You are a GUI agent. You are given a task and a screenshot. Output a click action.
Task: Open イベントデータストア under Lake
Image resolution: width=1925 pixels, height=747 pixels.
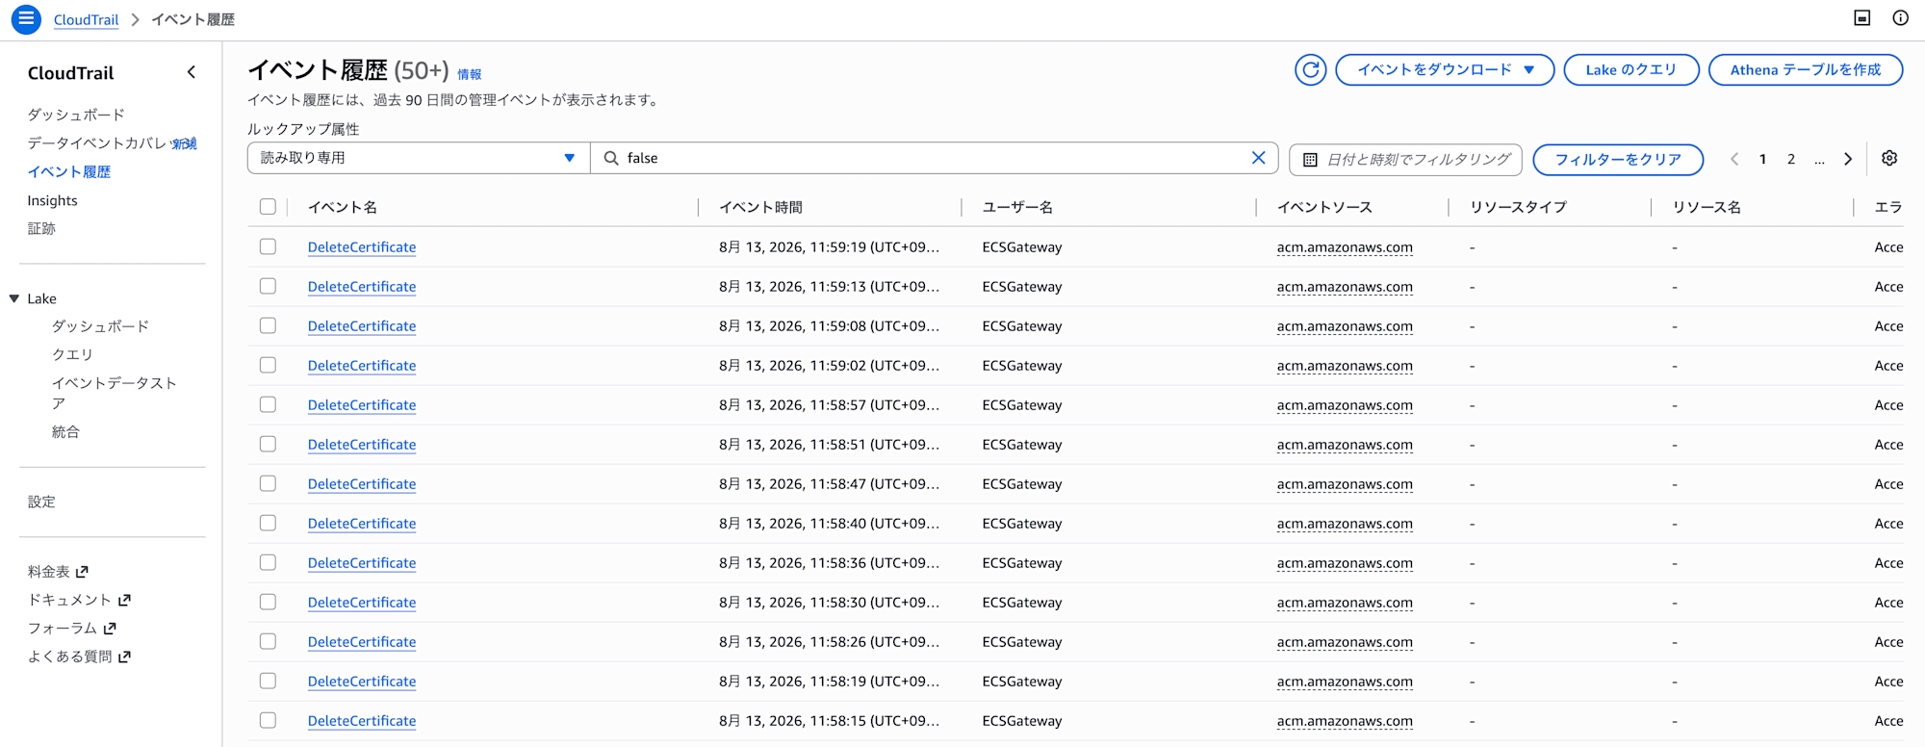click(x=115, y=393)
